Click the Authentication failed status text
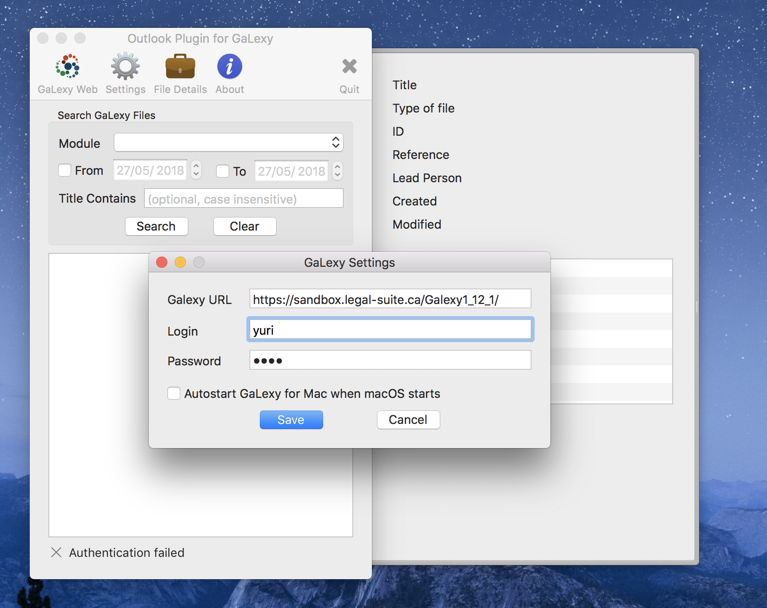 pos(127,553)
